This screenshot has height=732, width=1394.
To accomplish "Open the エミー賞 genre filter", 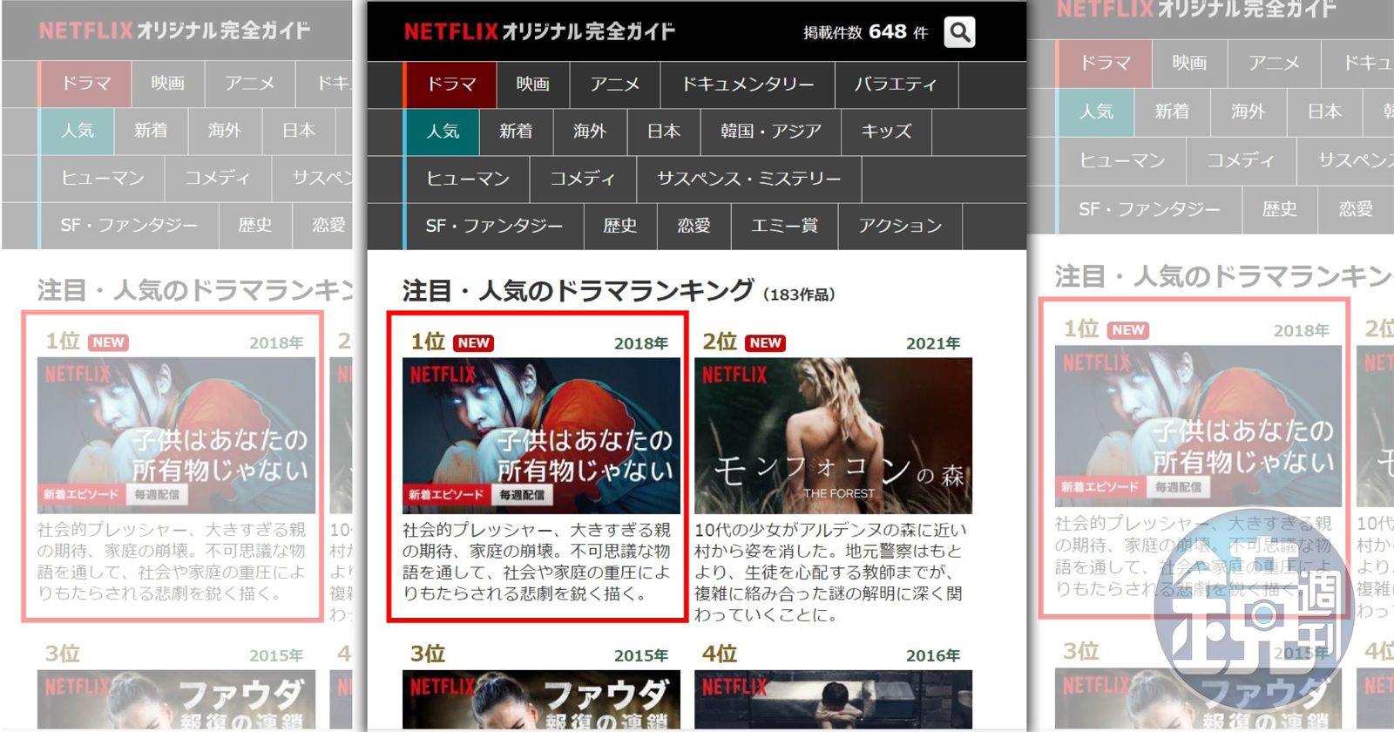I will point(784,227).
